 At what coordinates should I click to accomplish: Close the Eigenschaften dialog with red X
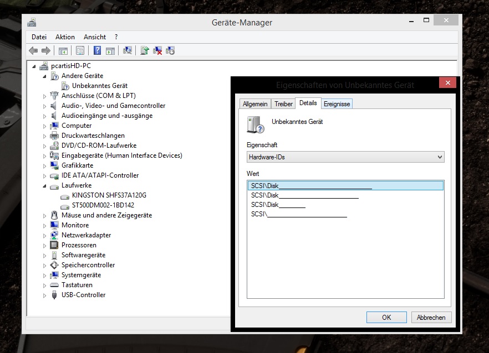click(447, 82)
